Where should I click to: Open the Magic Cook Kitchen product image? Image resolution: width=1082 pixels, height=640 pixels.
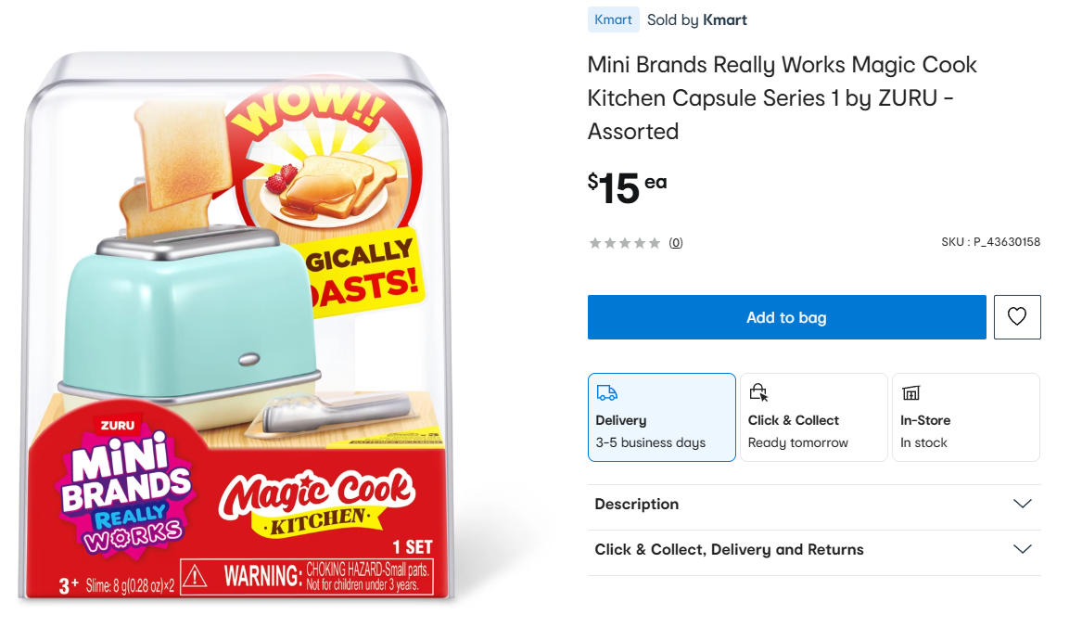coord(235,325)
